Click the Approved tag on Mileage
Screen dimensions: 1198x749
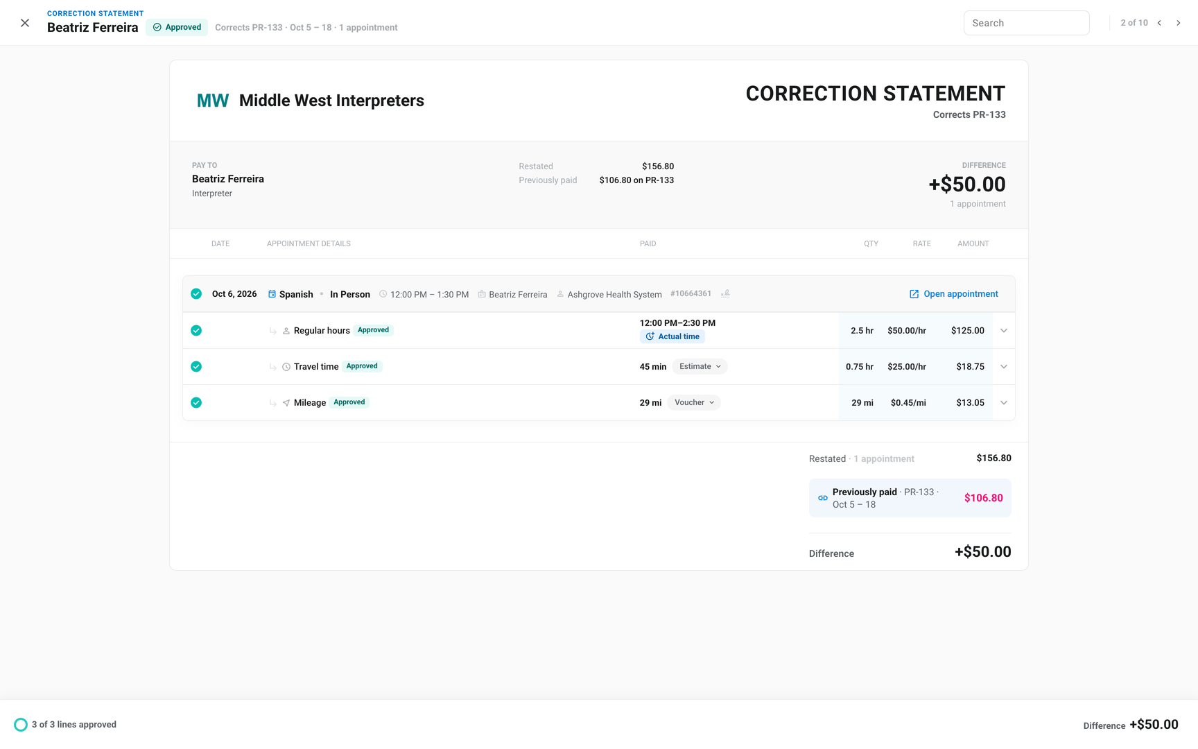349,402
